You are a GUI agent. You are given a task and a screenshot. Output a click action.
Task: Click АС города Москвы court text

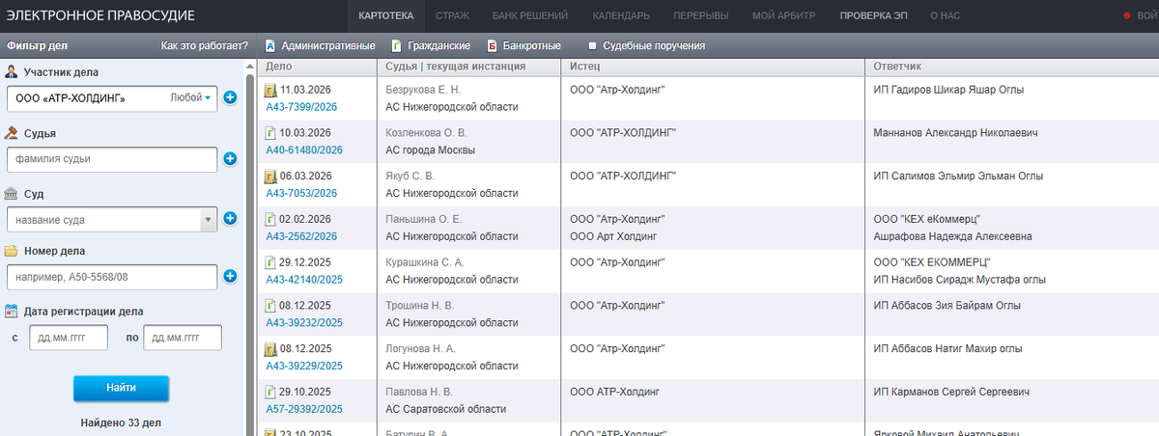(x=431, y=150)
